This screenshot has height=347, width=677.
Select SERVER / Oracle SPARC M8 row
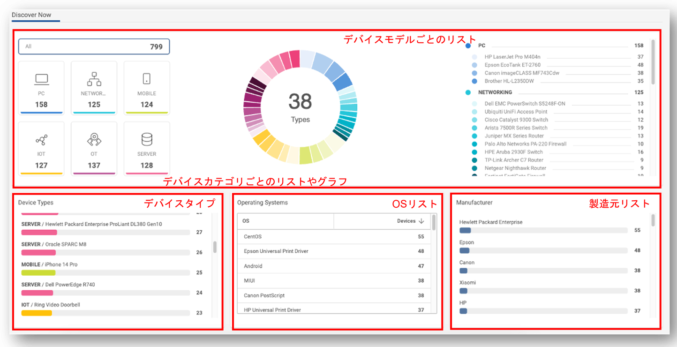click(112, 248)
